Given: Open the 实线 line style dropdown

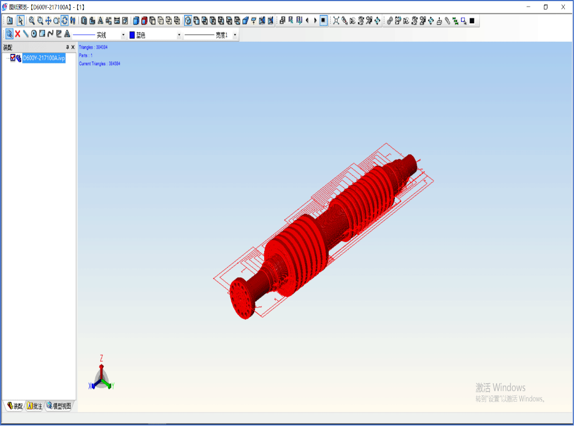Looking at the screenshot, I should coord(123,35).
